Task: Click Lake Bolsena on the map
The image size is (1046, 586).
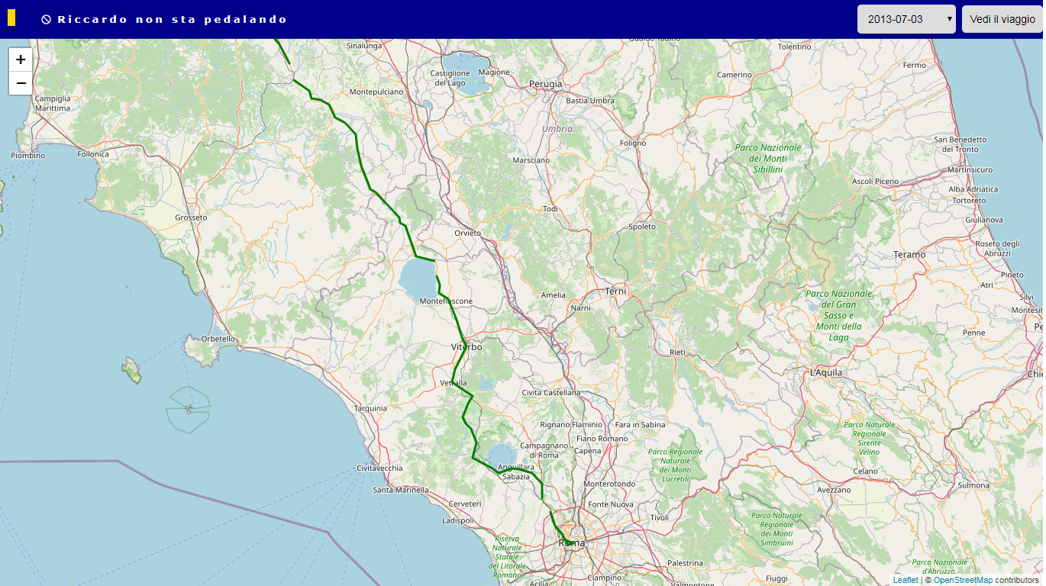Action: (x=417, y=278)
